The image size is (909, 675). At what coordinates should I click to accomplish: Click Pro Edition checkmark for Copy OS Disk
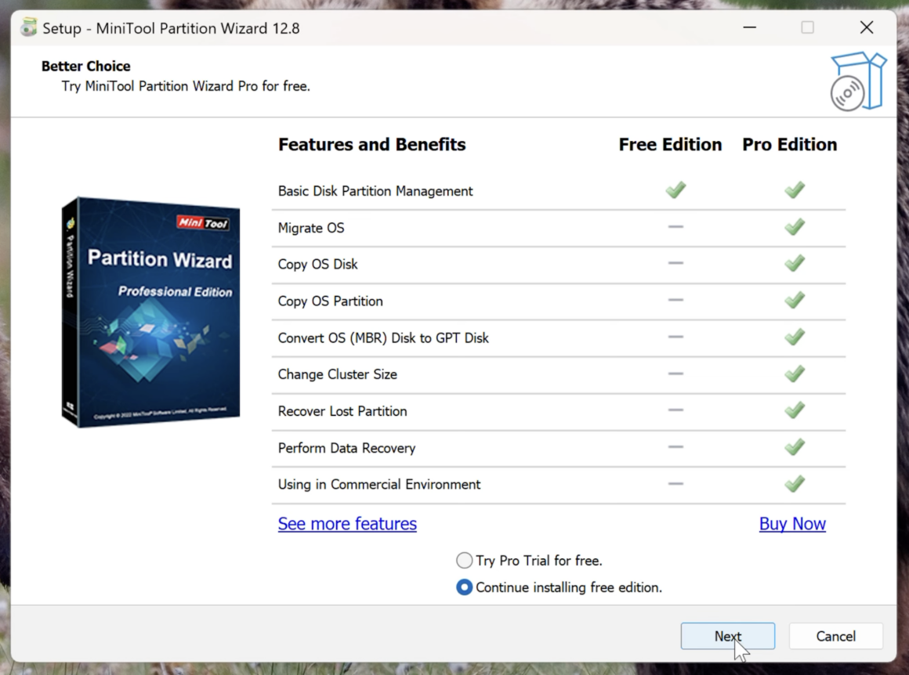click(x=795, y=264)
